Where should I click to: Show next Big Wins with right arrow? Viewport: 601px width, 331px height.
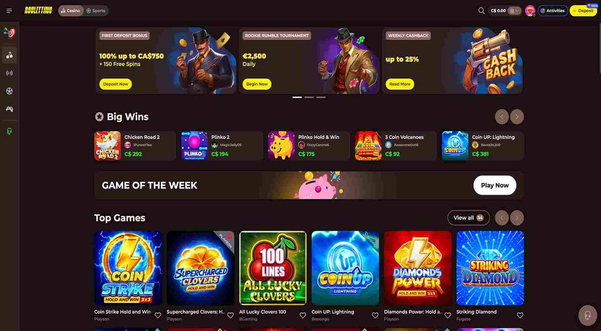pyautogui.click(x=516, y=117)
